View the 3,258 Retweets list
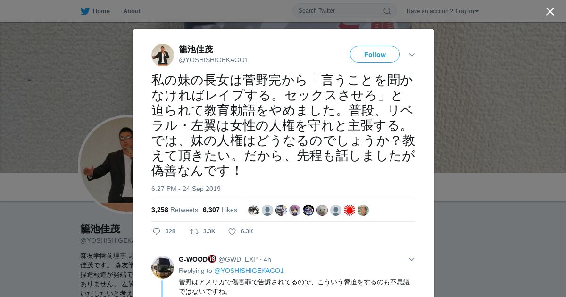This screenshot has width=566, height=297. [175, 210]
